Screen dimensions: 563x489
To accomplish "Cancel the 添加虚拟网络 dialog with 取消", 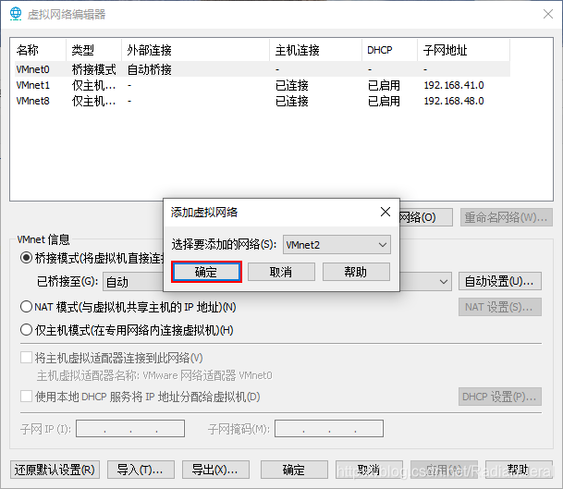I will click(281, 272).
